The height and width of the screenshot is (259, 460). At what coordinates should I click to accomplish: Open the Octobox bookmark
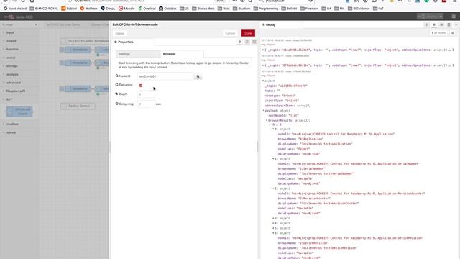click(x=167, y=9)
